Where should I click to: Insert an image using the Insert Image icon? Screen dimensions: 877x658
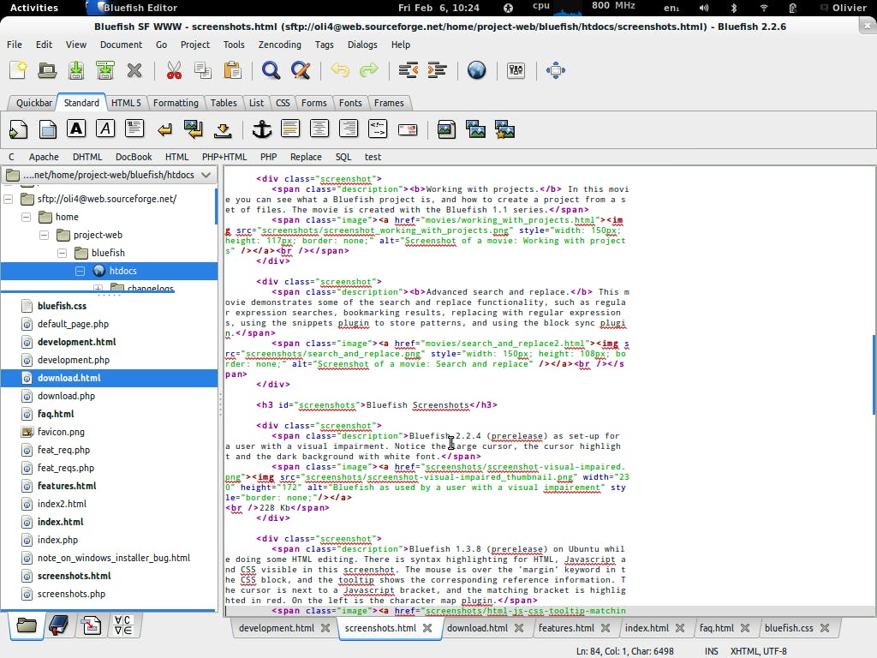tap(446, 129)
